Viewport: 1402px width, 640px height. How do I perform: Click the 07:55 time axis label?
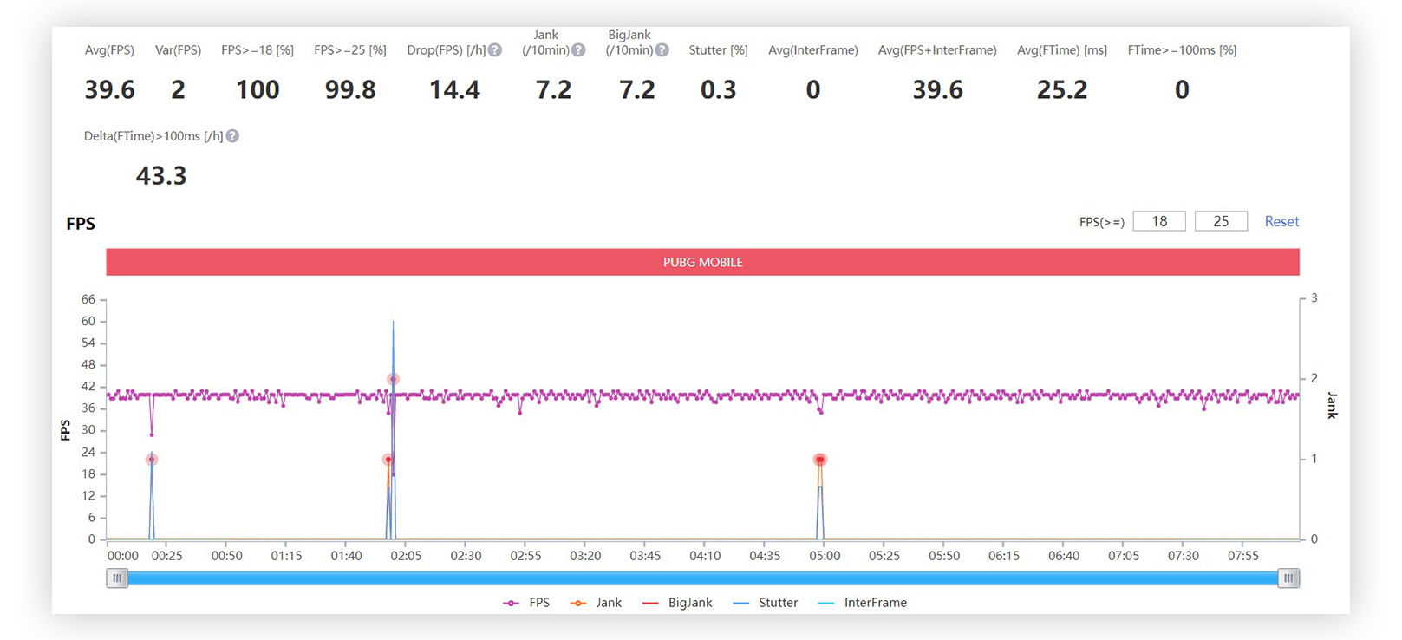click(1243, 556)
